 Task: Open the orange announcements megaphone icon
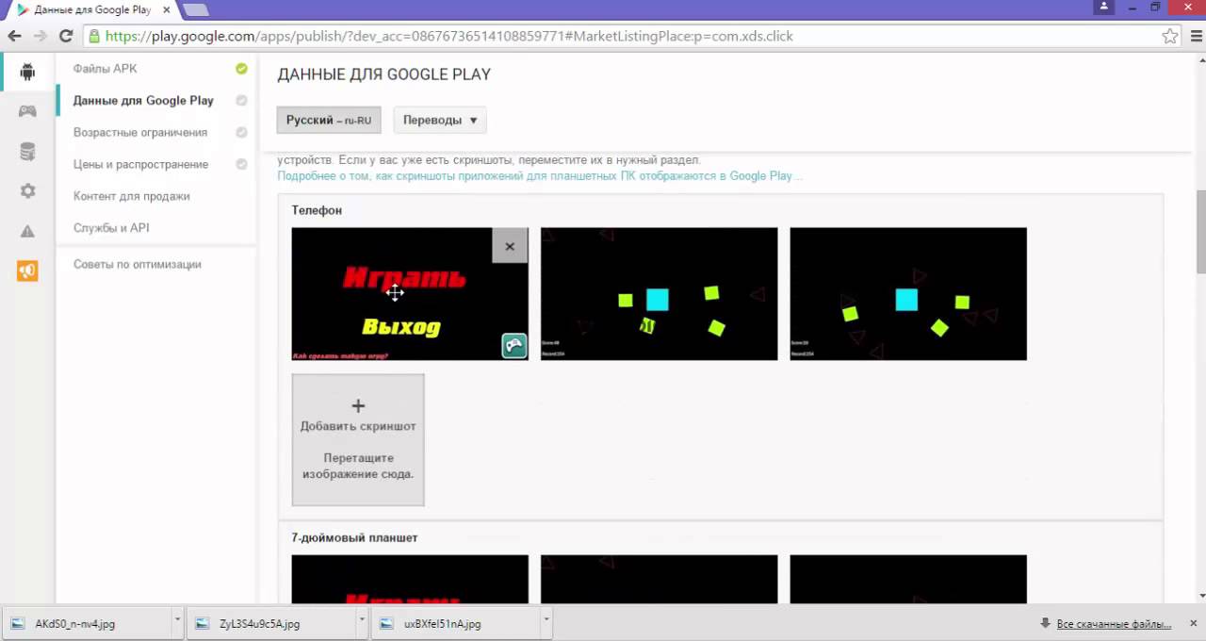click(27, 271)
